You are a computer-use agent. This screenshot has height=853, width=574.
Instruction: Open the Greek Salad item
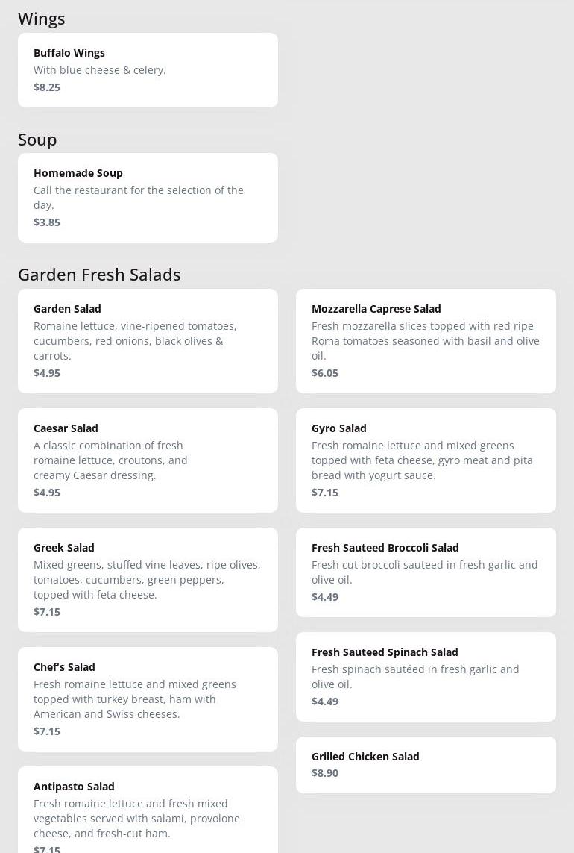click(x=148, y=579)
